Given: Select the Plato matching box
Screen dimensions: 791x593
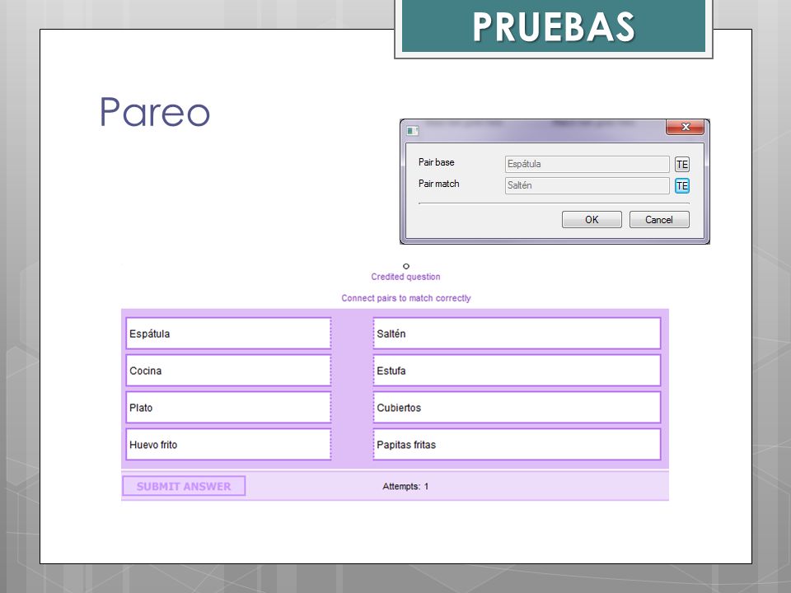Looking at the screenshot, I should (x=228, y=408).
